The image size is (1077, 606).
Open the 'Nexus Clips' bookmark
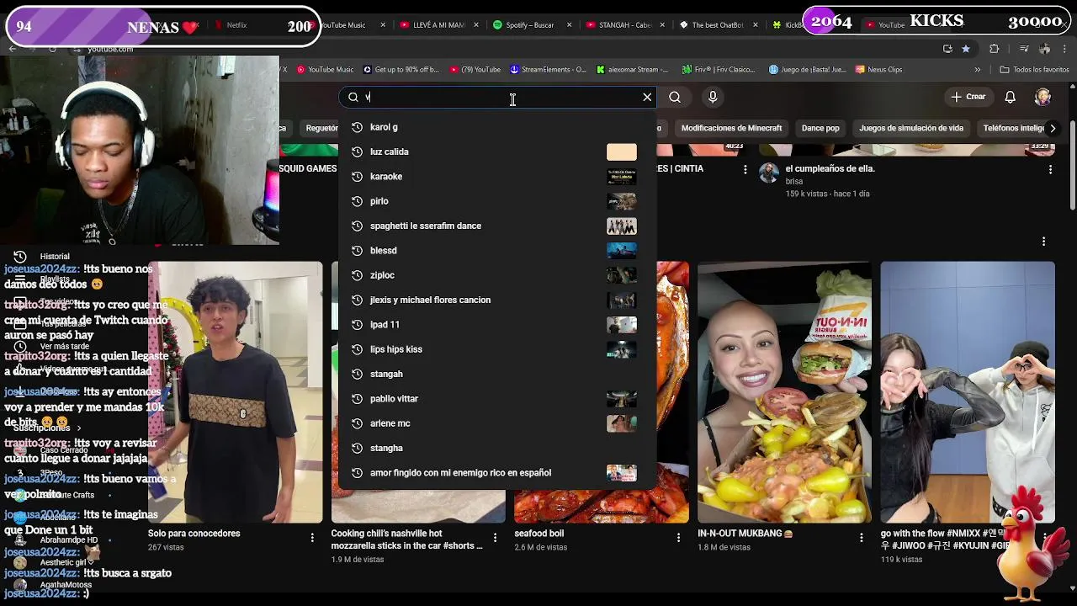(878, 70)
